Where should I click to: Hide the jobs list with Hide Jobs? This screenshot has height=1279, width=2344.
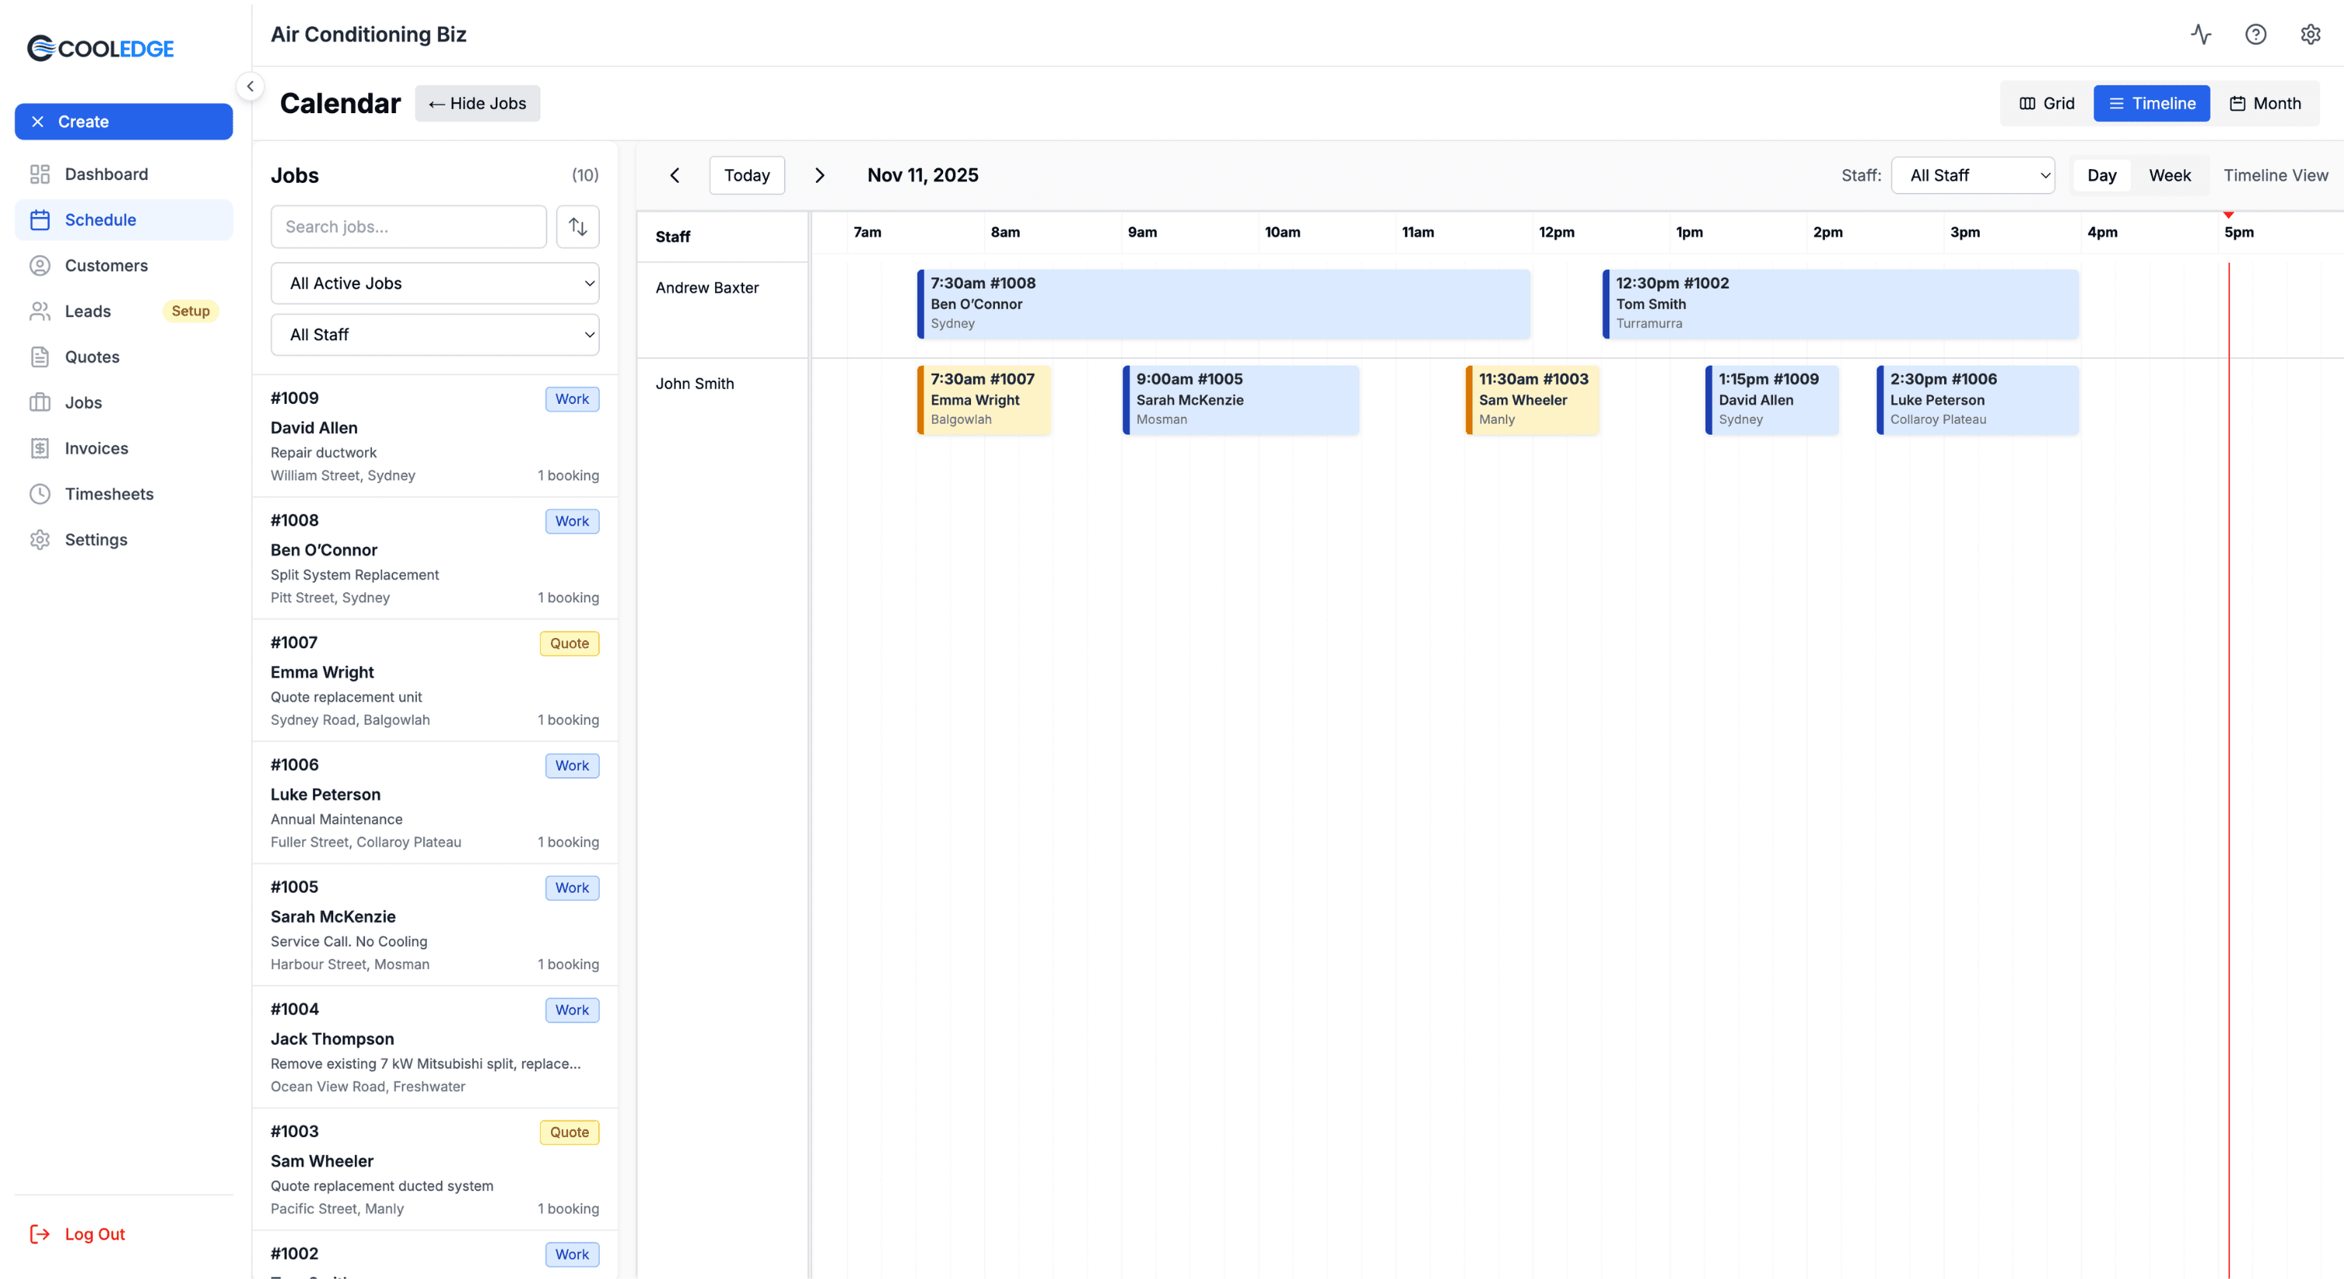point(477,103)
